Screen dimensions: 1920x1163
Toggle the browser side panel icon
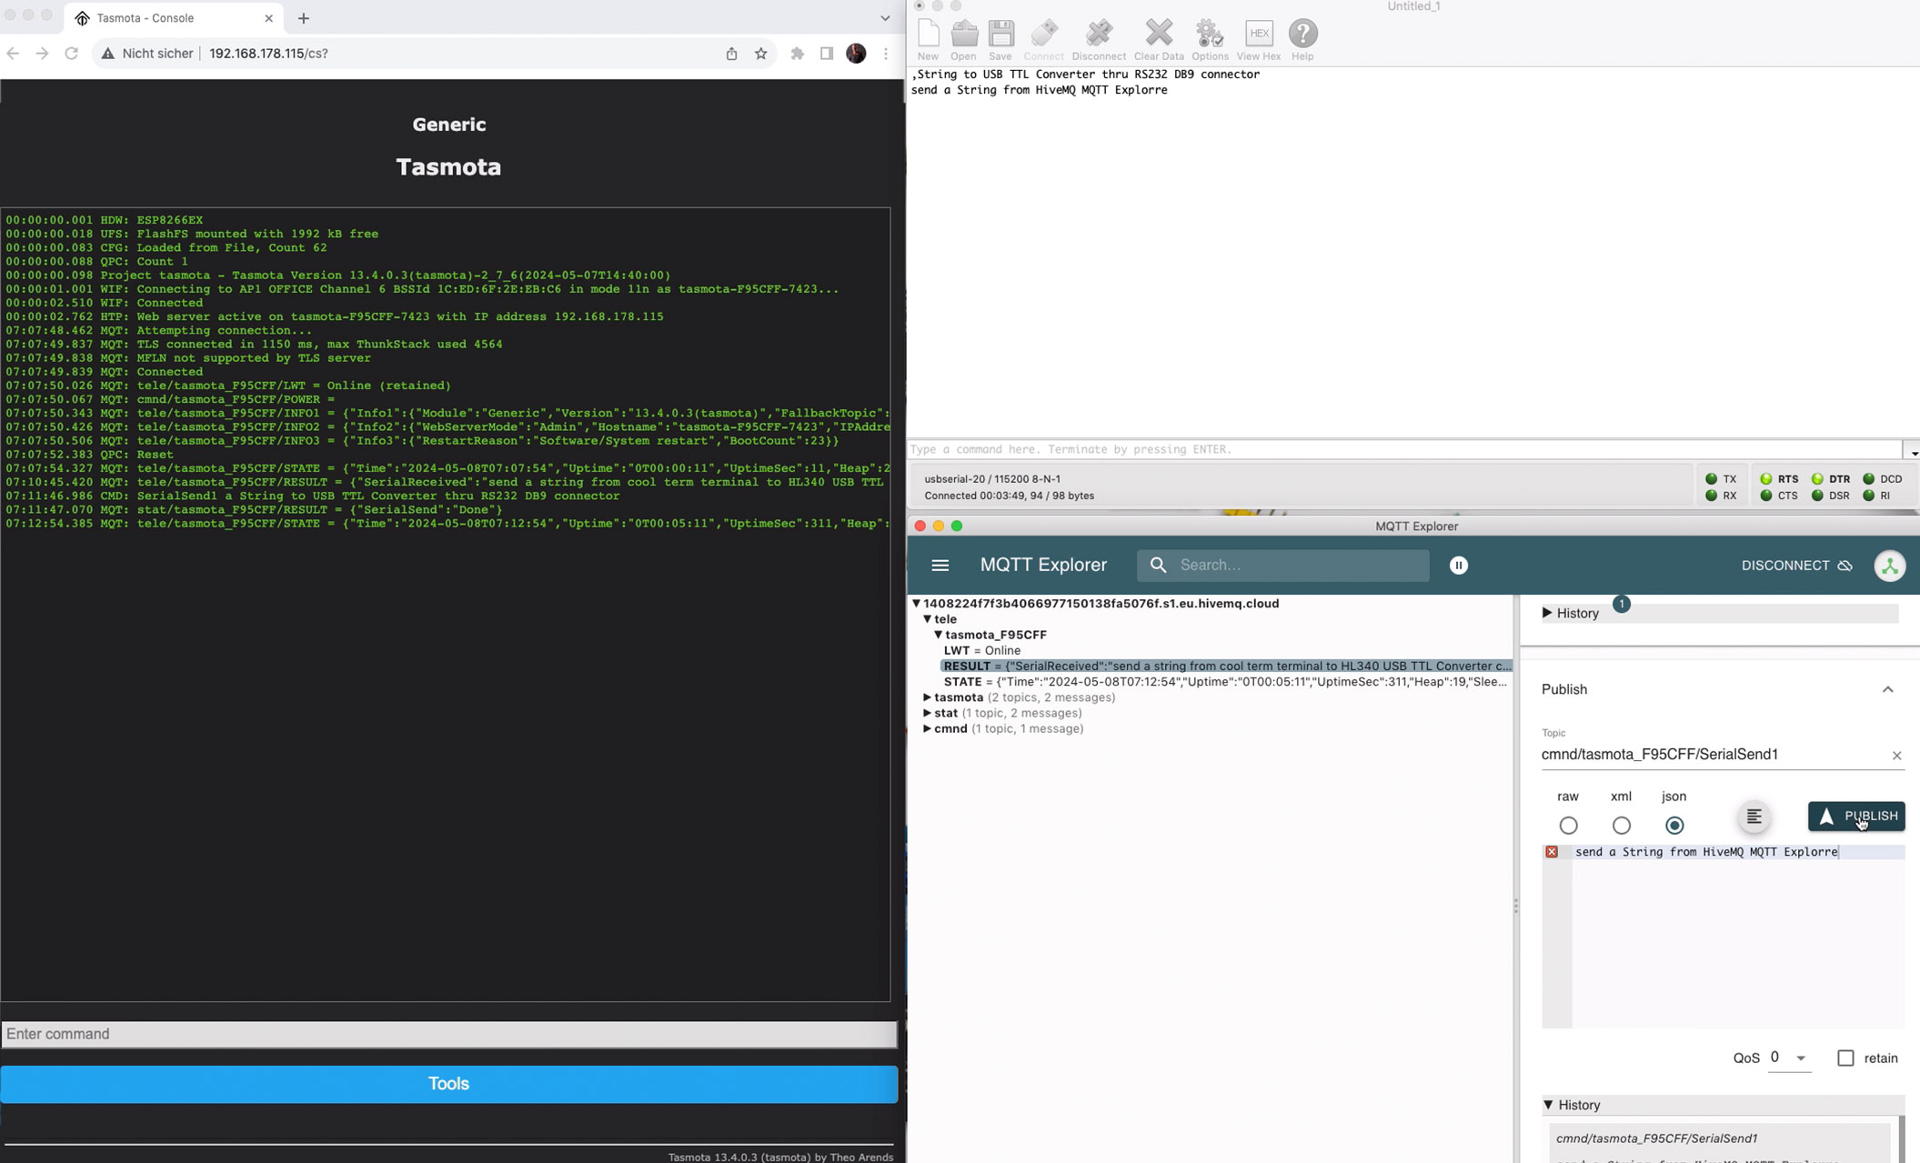827,54
